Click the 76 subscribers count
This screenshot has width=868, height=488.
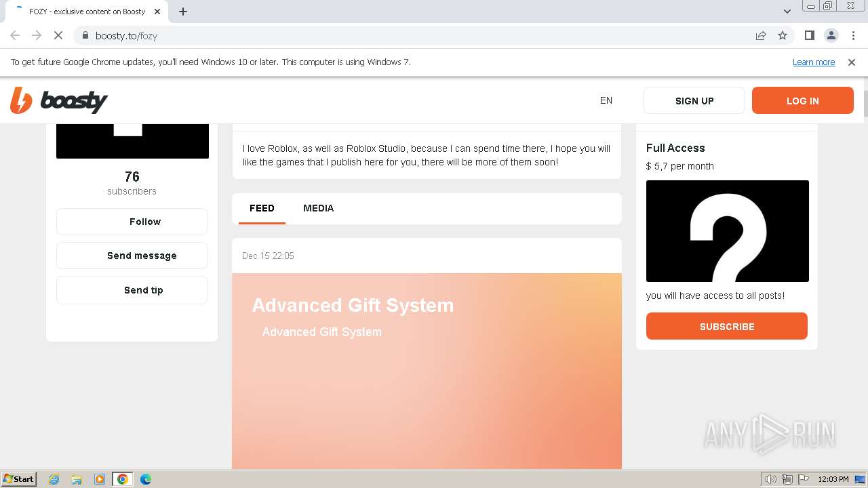tap(132, 183)
